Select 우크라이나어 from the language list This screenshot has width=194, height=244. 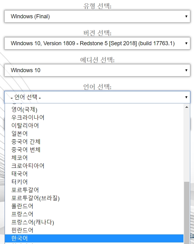point(94,117)
